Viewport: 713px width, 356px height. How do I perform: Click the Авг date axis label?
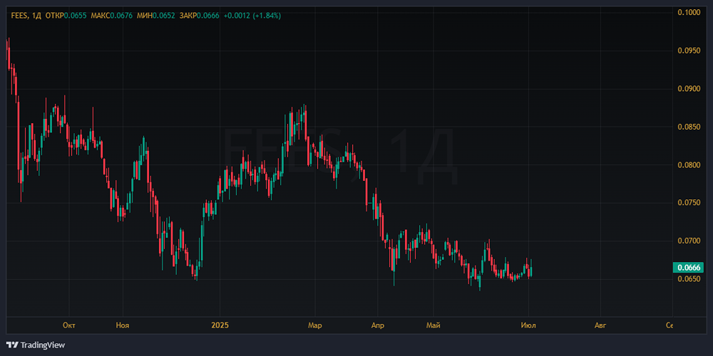pos(600,325)
